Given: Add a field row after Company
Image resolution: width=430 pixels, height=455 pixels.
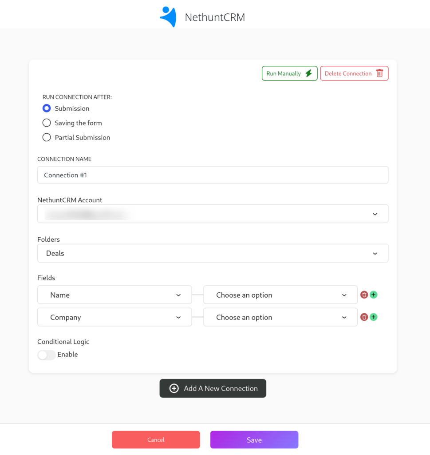Looking at the screenshot, I should point(374,317).
